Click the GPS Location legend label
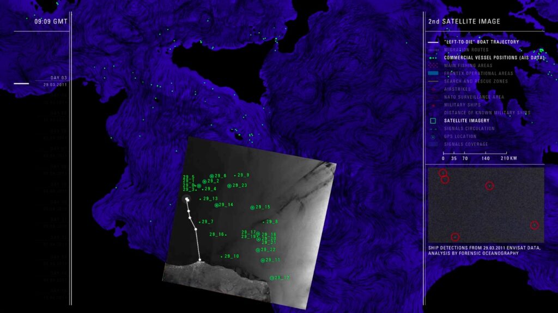 [x=460, y=136]
